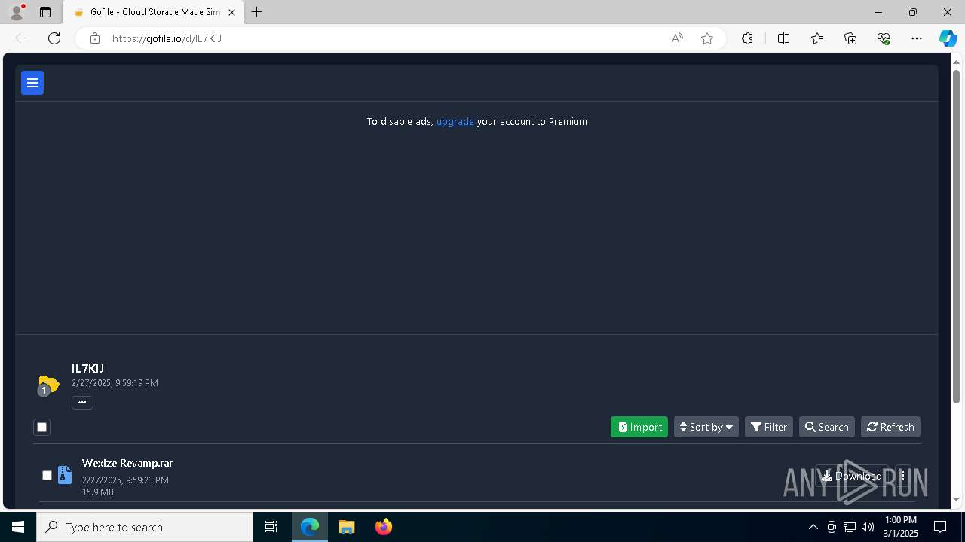Click the Wexize Revamp.rar file name
The height and width of the screenshot is (542, 965).
tap(127, 463)
